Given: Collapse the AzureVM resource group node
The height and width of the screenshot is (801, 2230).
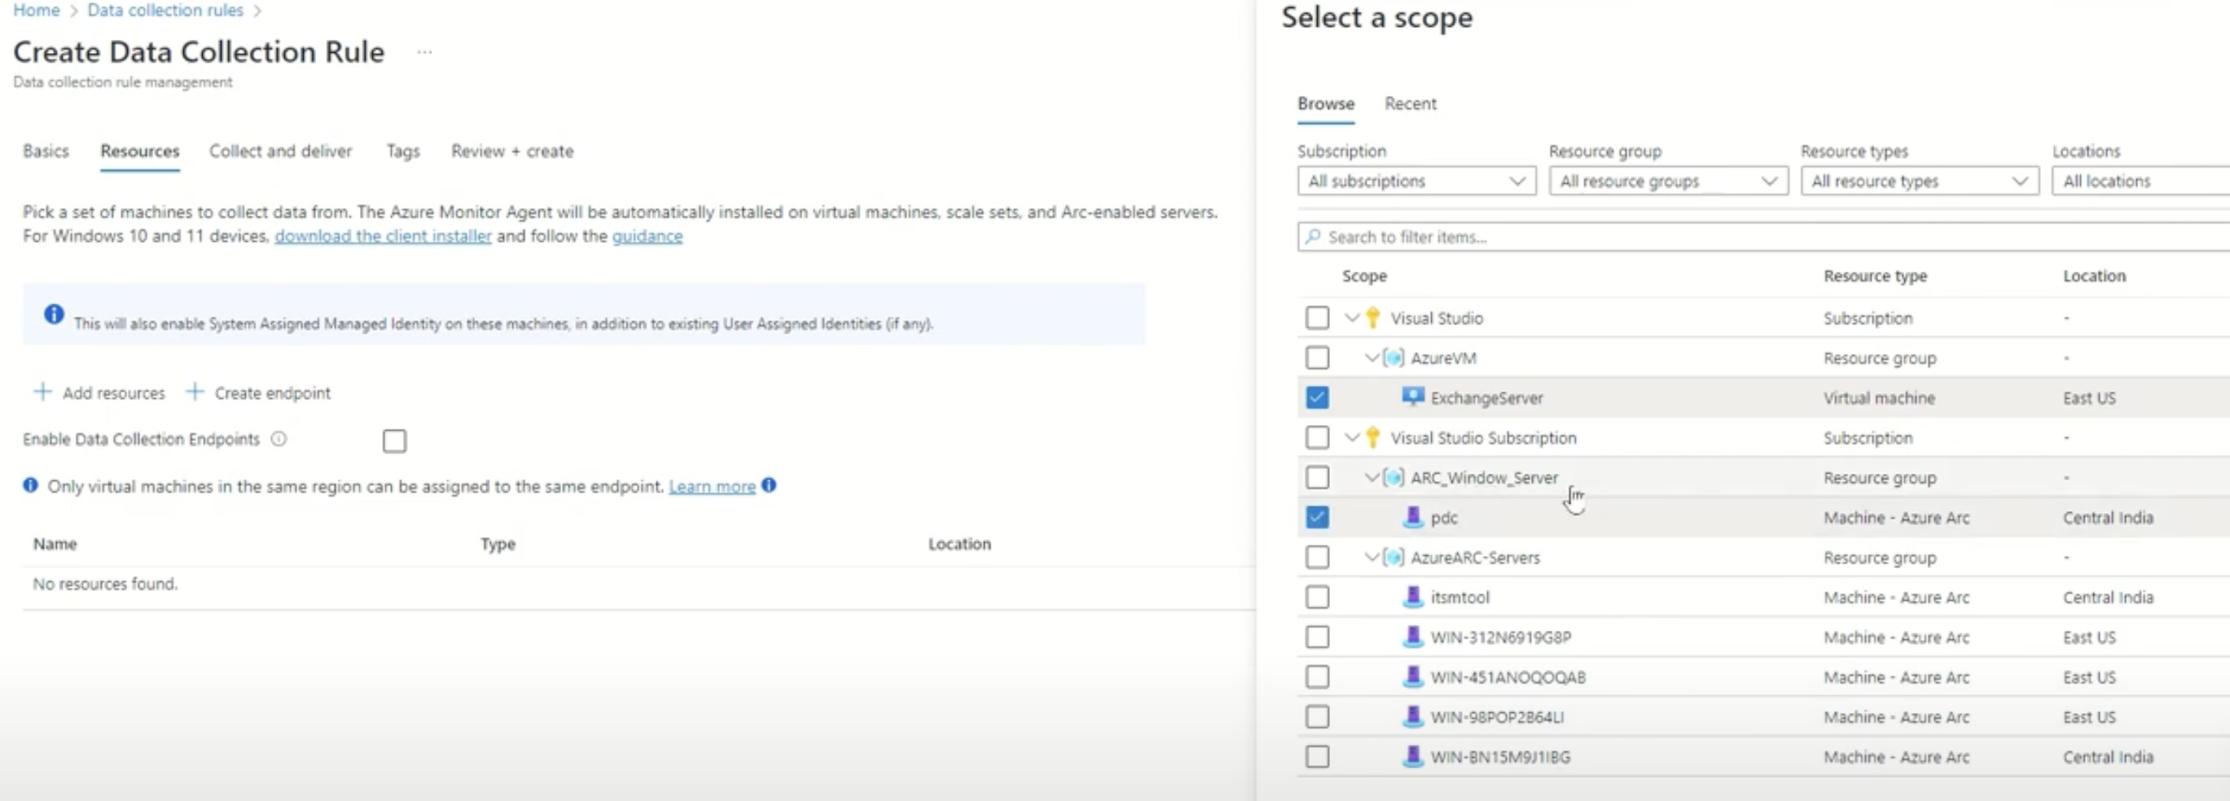Looking at the screenshot, I should coord(1372,357).
